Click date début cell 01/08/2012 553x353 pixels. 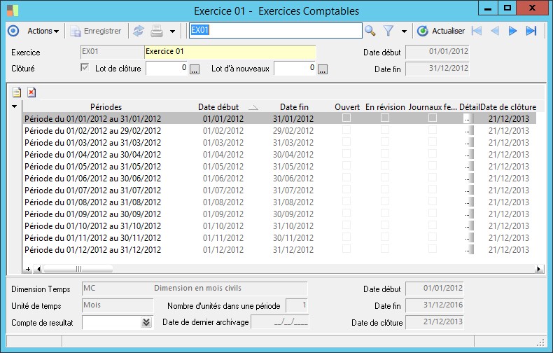coord(223,202)
